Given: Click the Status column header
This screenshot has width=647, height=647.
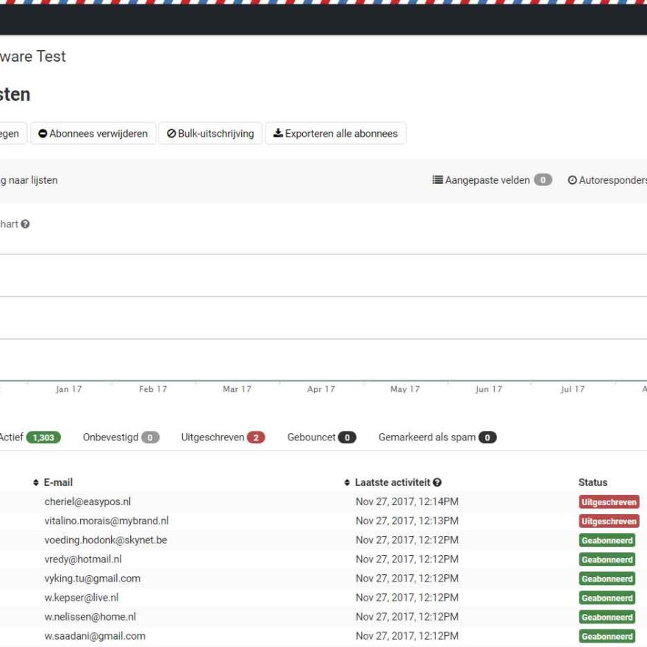Looking at the screenshot, I should (593, 482).
